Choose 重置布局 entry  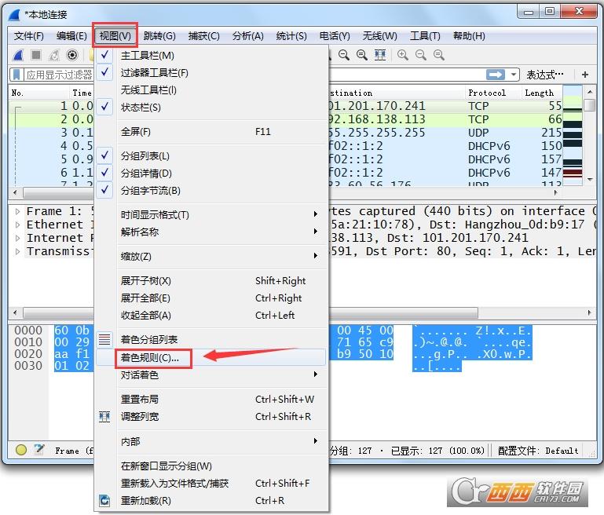coord(211,399)
